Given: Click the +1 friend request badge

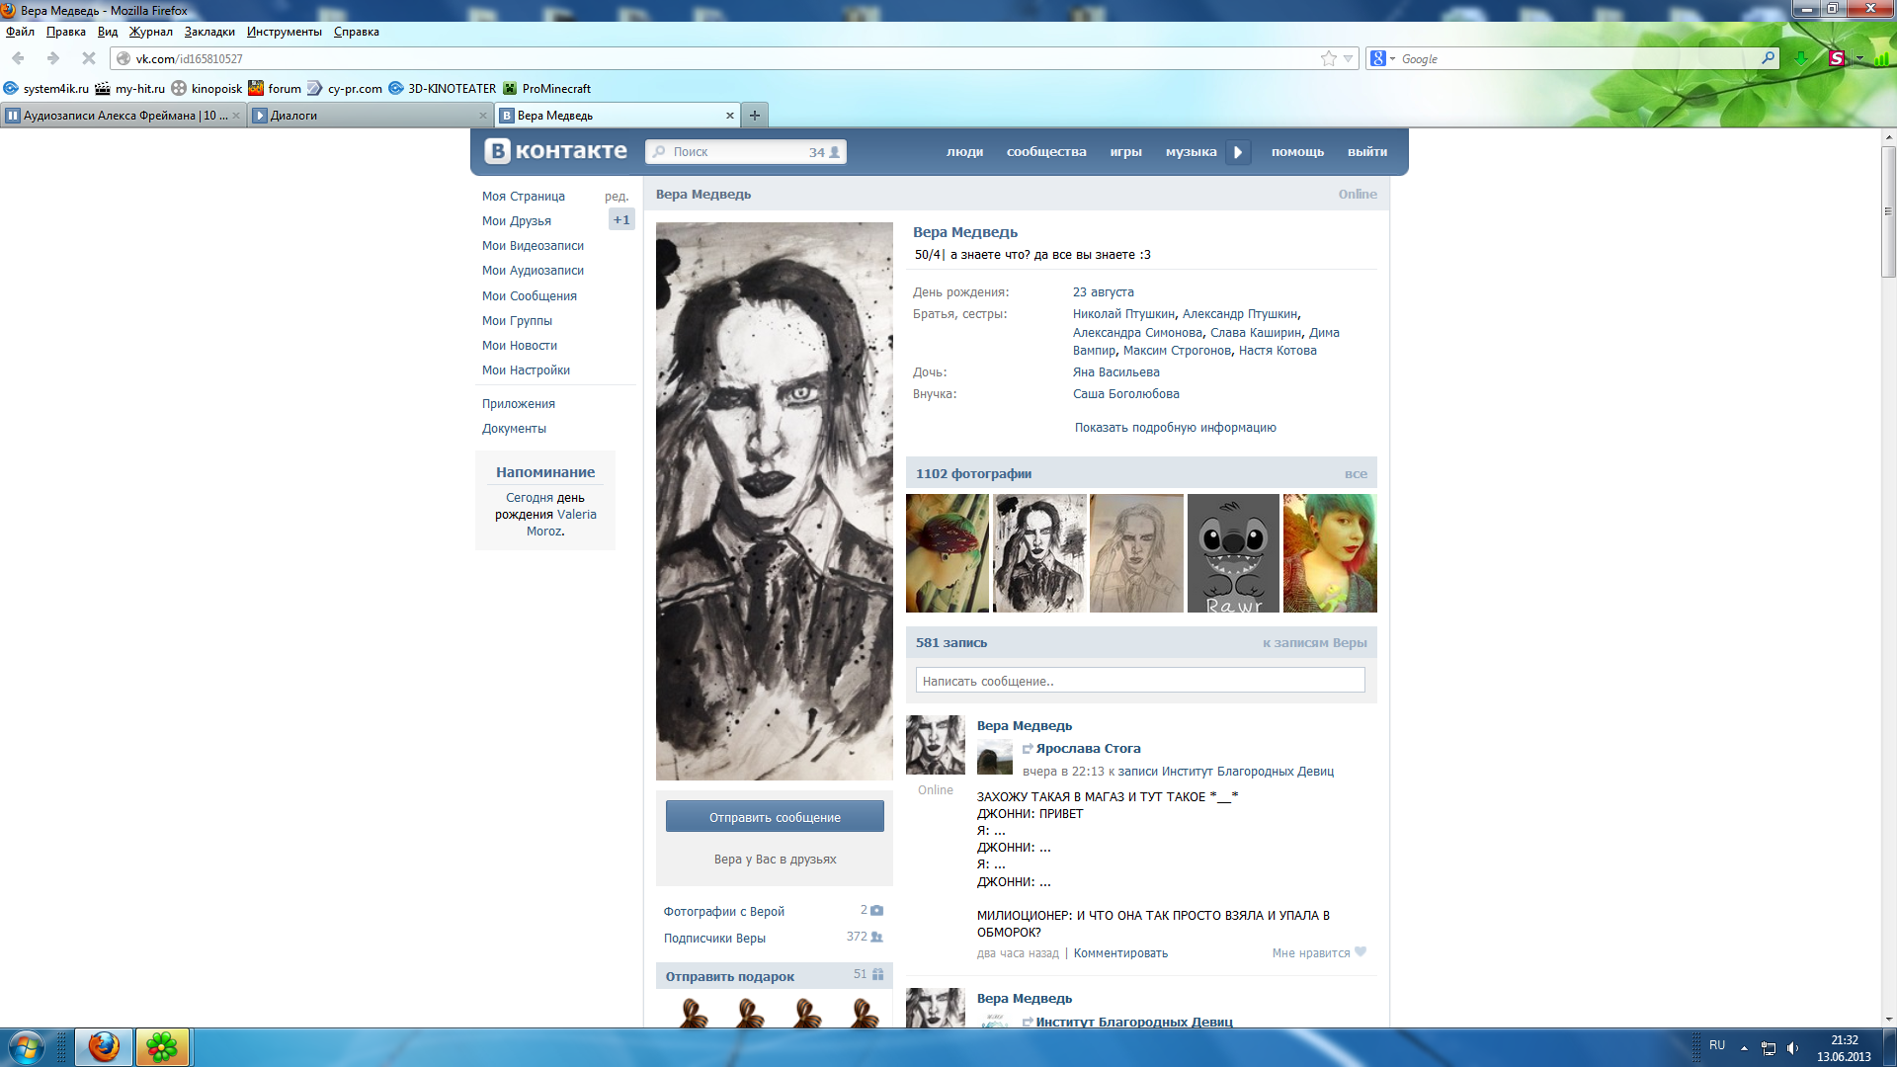Looking at the screenshot, I should point(621,220).
